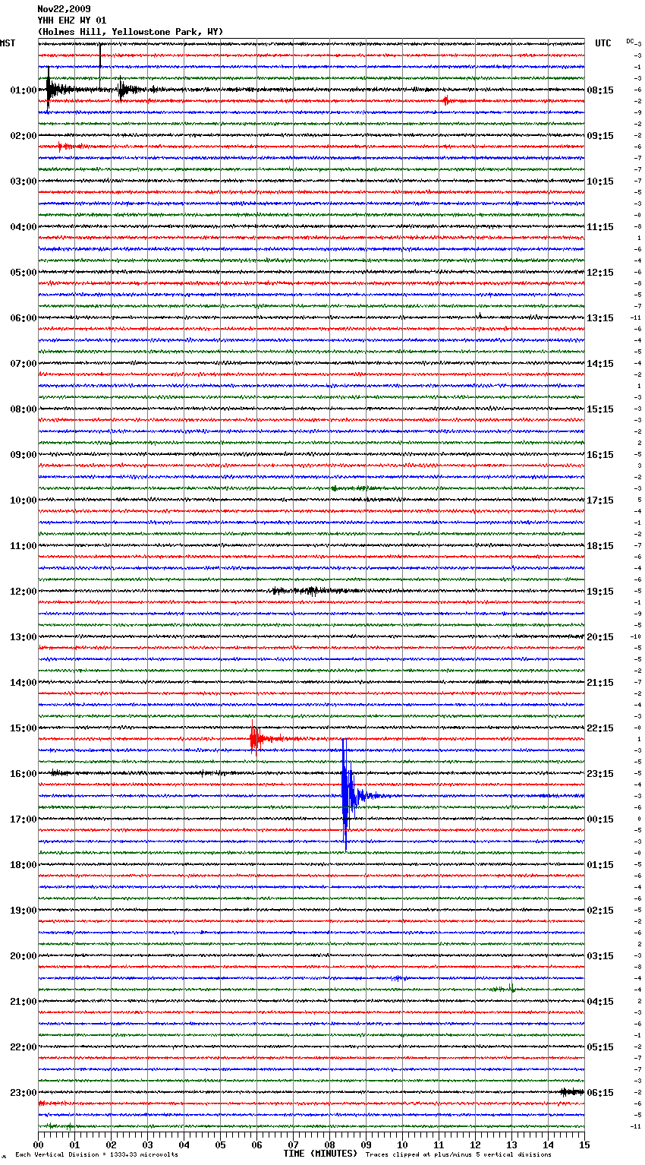
Task: Click the large blue seismic event burst
Action: coord(346,794)
